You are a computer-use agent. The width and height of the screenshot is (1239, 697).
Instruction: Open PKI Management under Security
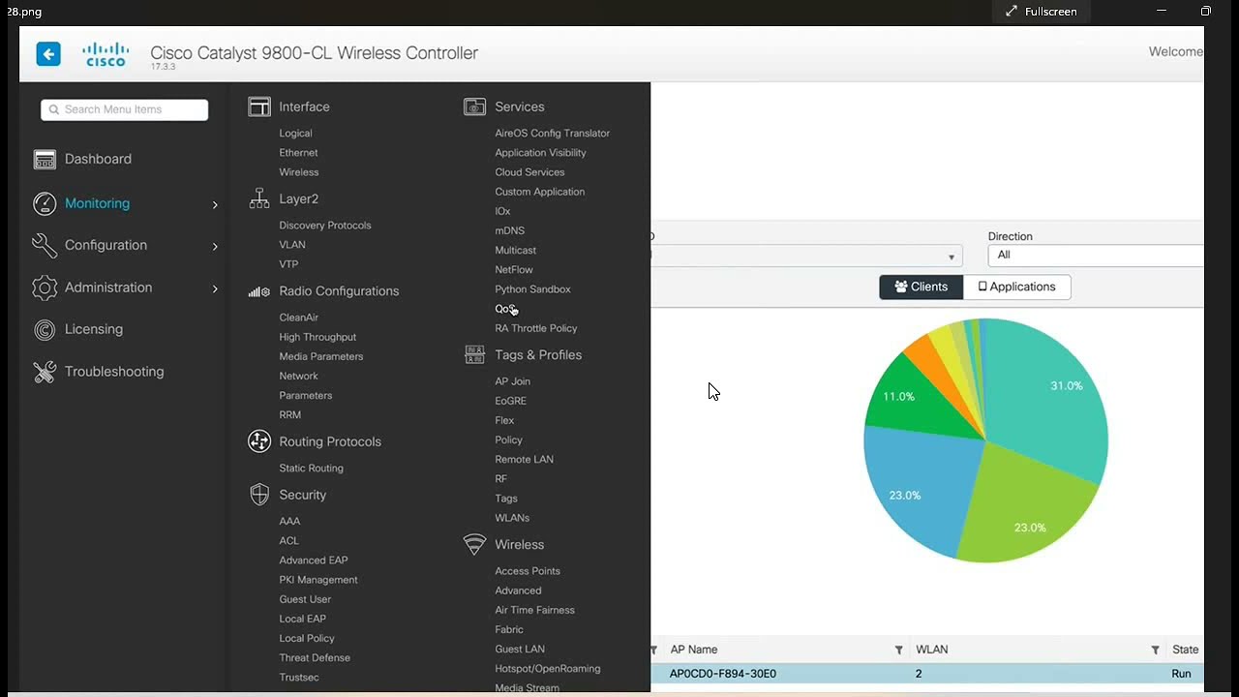318,580
